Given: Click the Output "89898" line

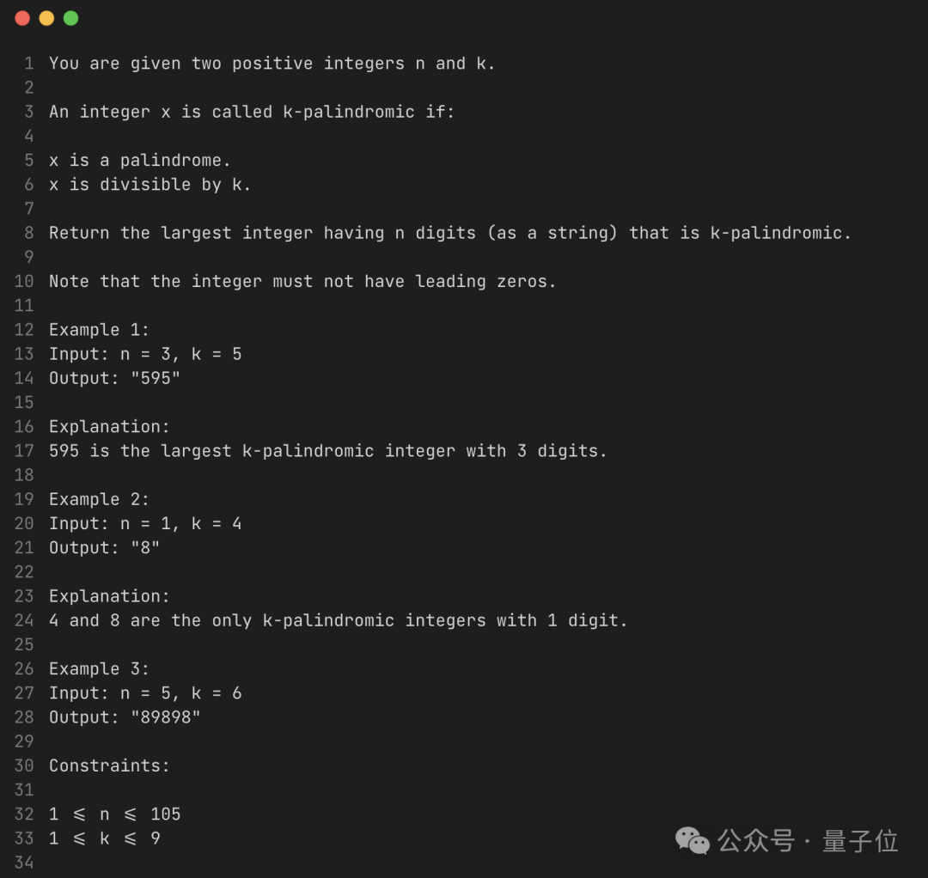Looking at the screenshot, I should (125, 717).
